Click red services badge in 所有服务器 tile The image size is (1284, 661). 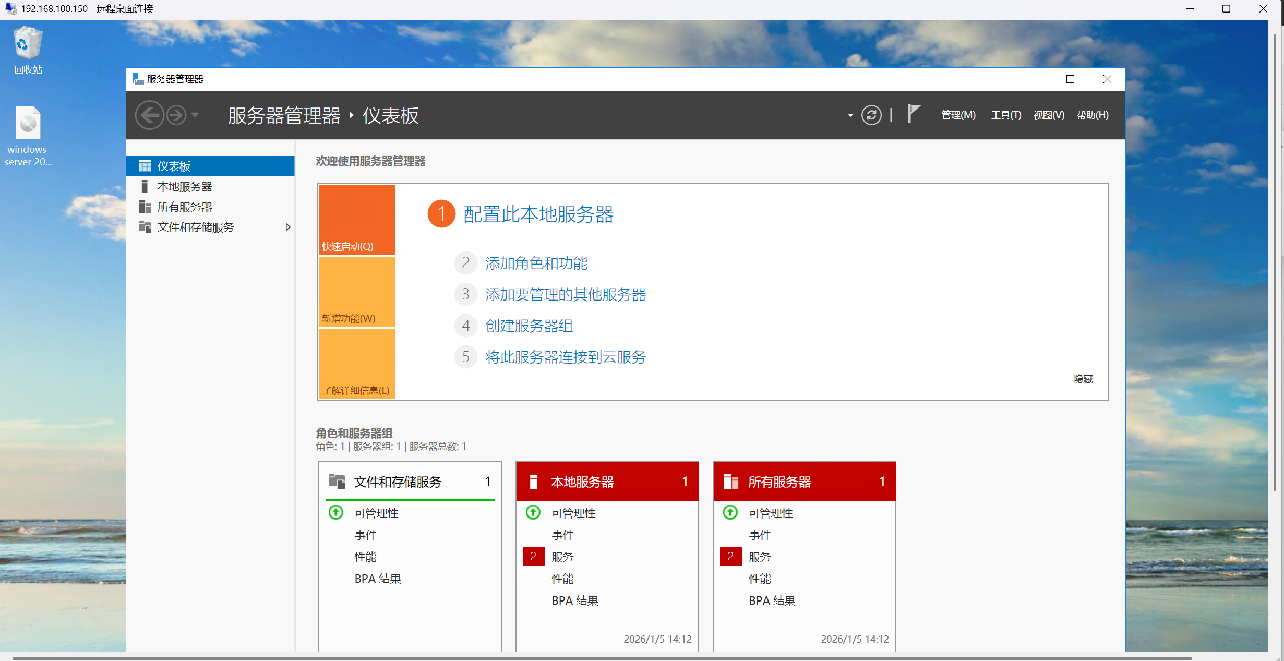coord(730,557)
